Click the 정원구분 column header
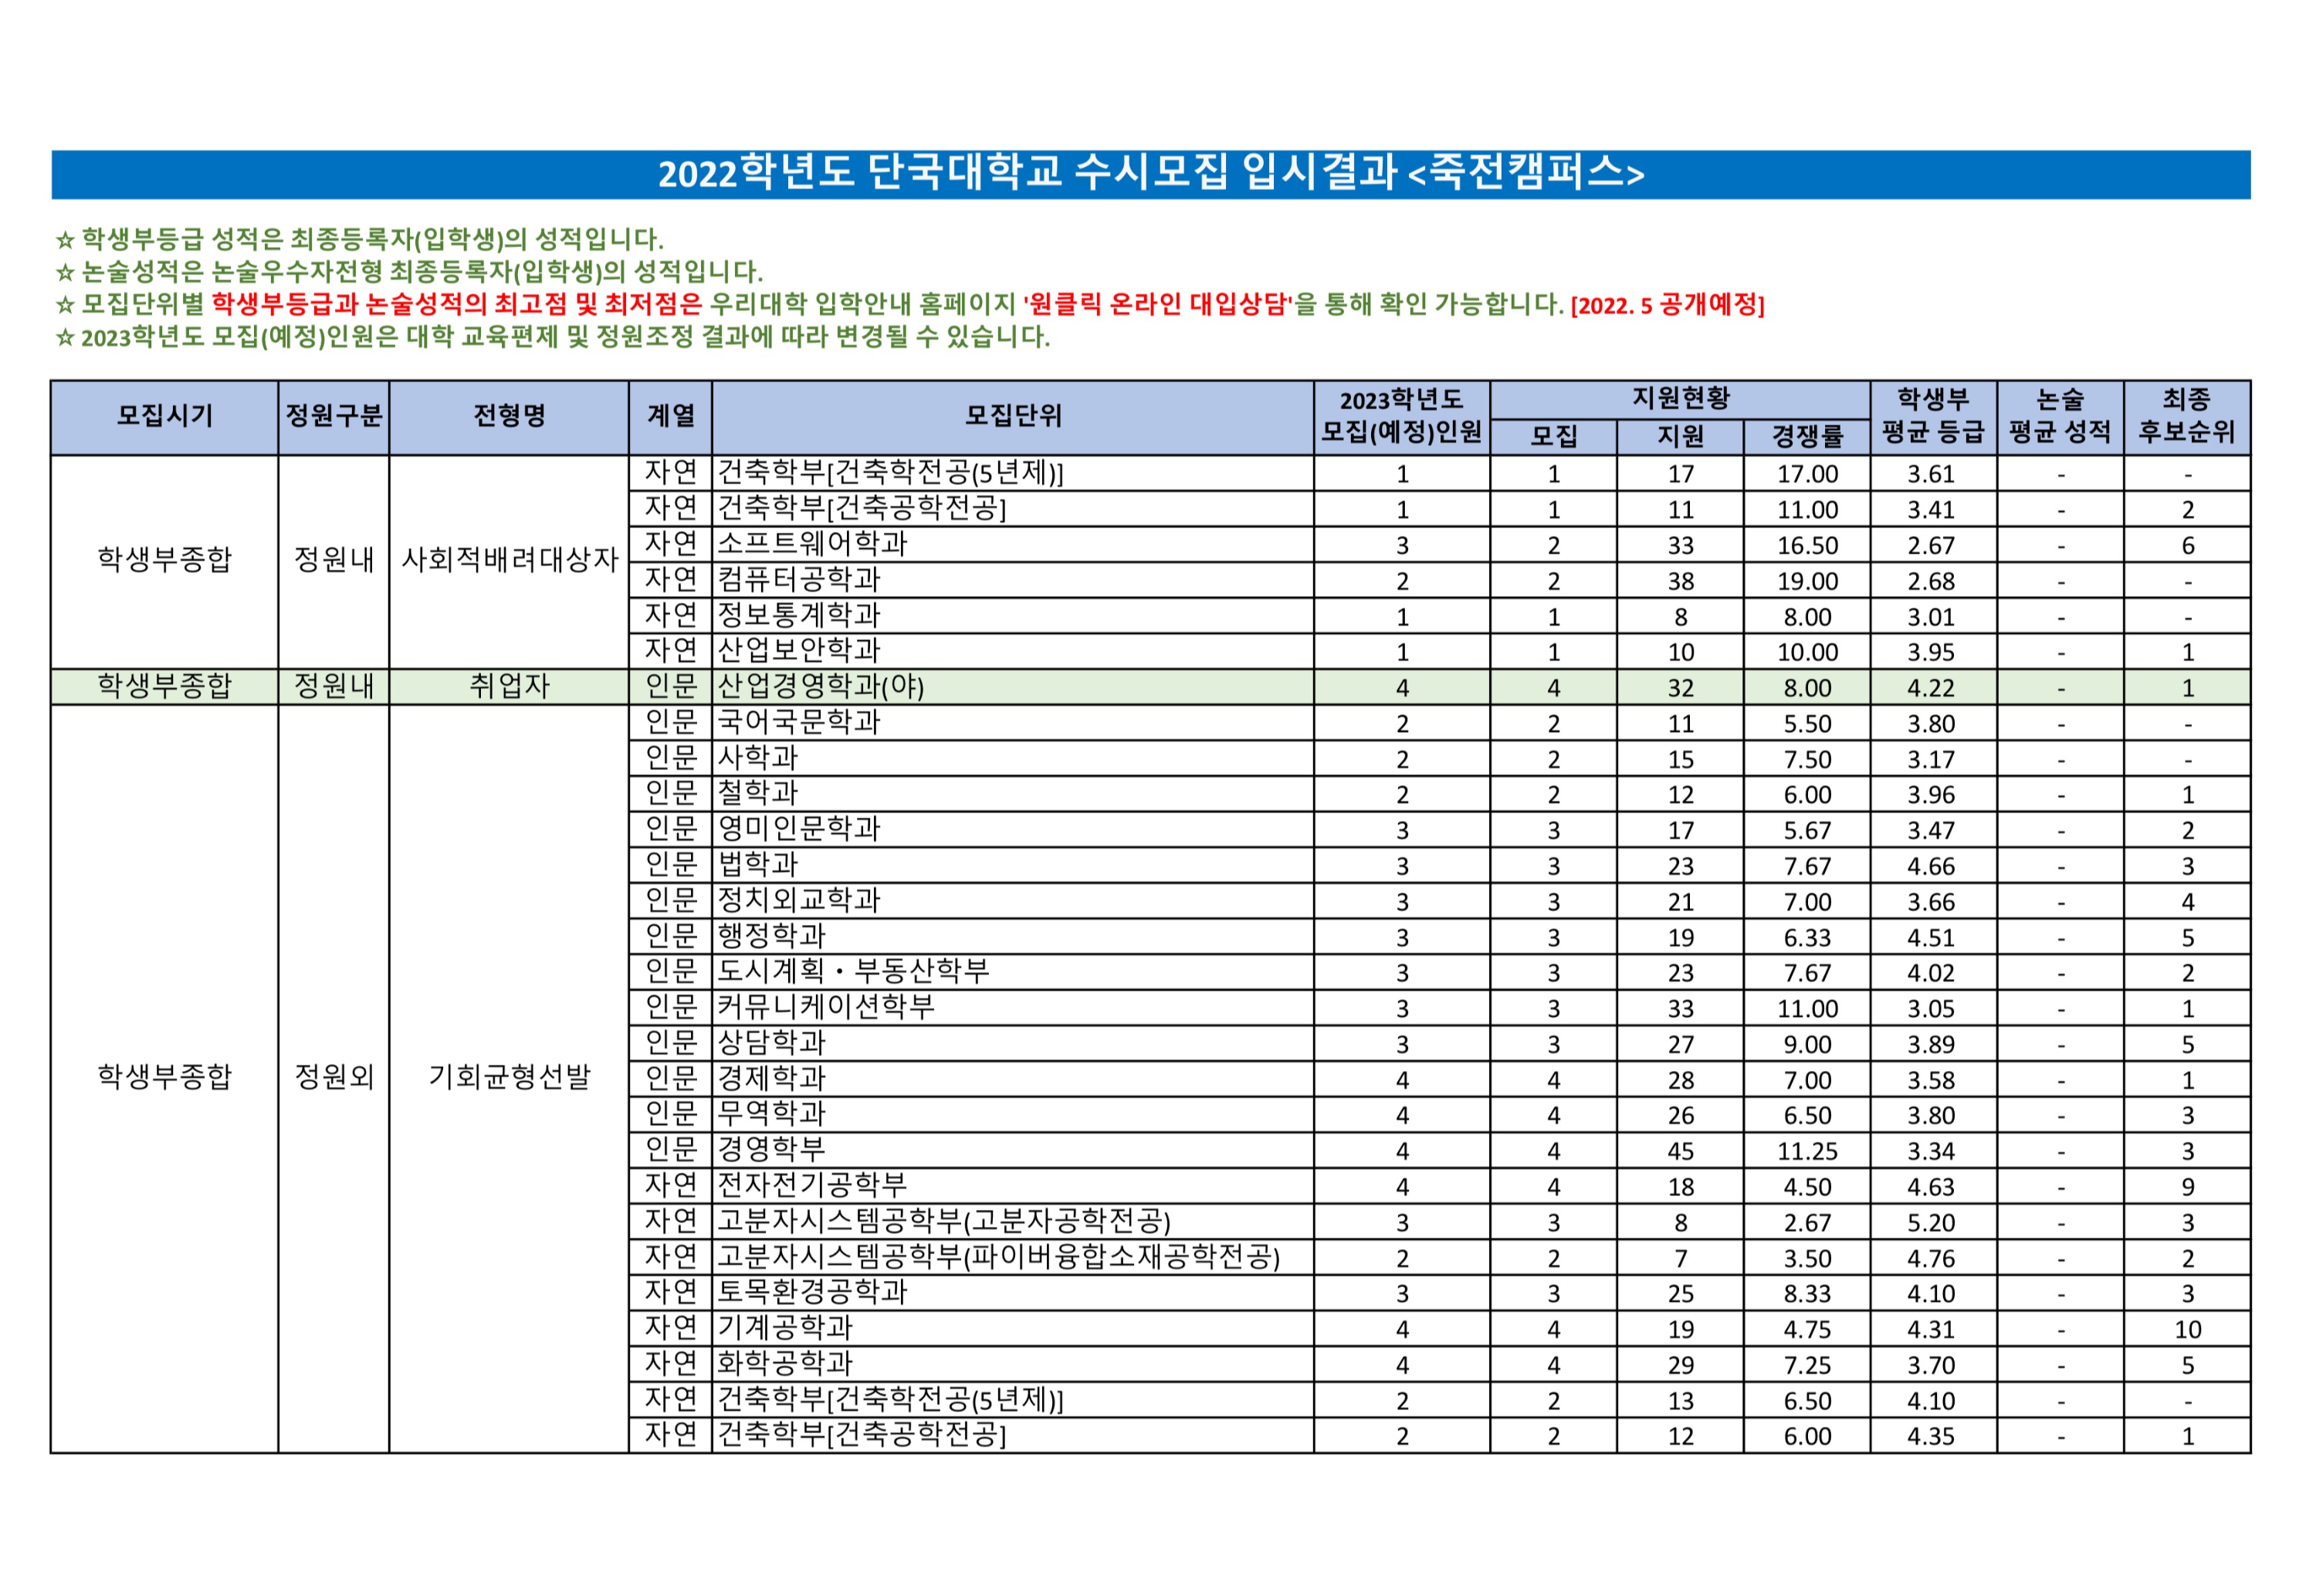Screen dimensions: 2316x1596 click(x=333, y=416)
